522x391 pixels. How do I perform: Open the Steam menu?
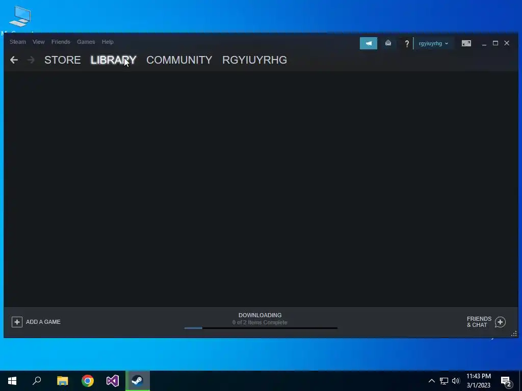[18, 42]
